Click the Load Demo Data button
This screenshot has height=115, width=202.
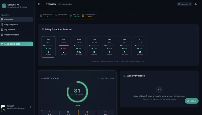click(17, 44)
